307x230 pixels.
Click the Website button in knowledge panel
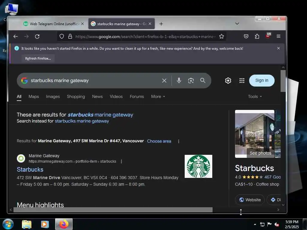coord(250,200)
